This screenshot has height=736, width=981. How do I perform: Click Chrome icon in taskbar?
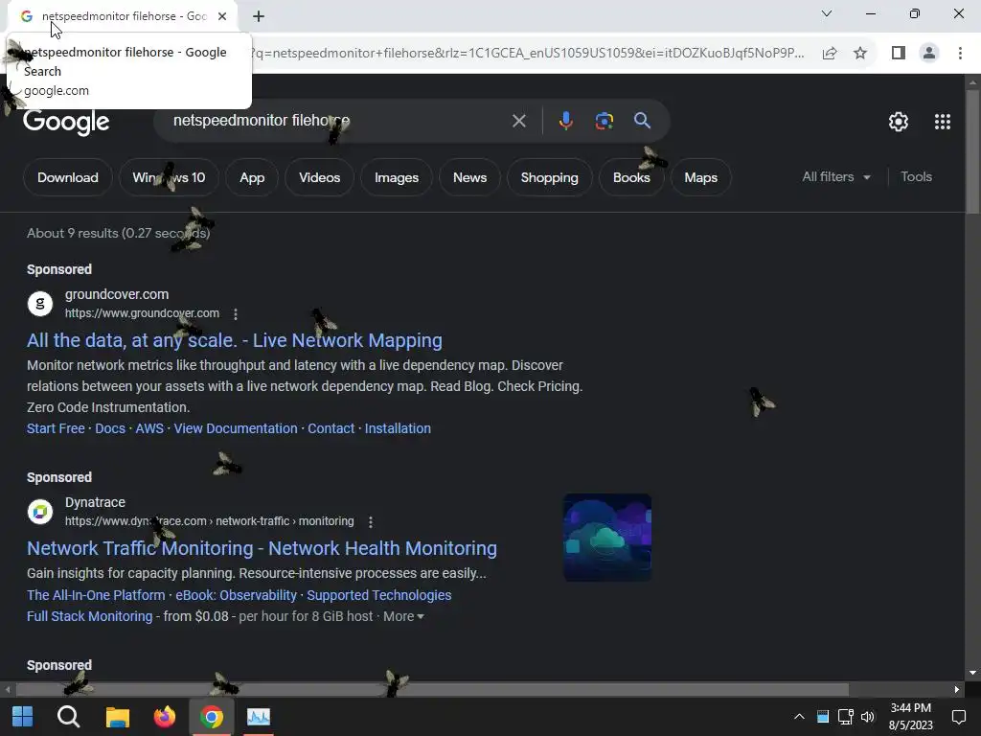212,717
